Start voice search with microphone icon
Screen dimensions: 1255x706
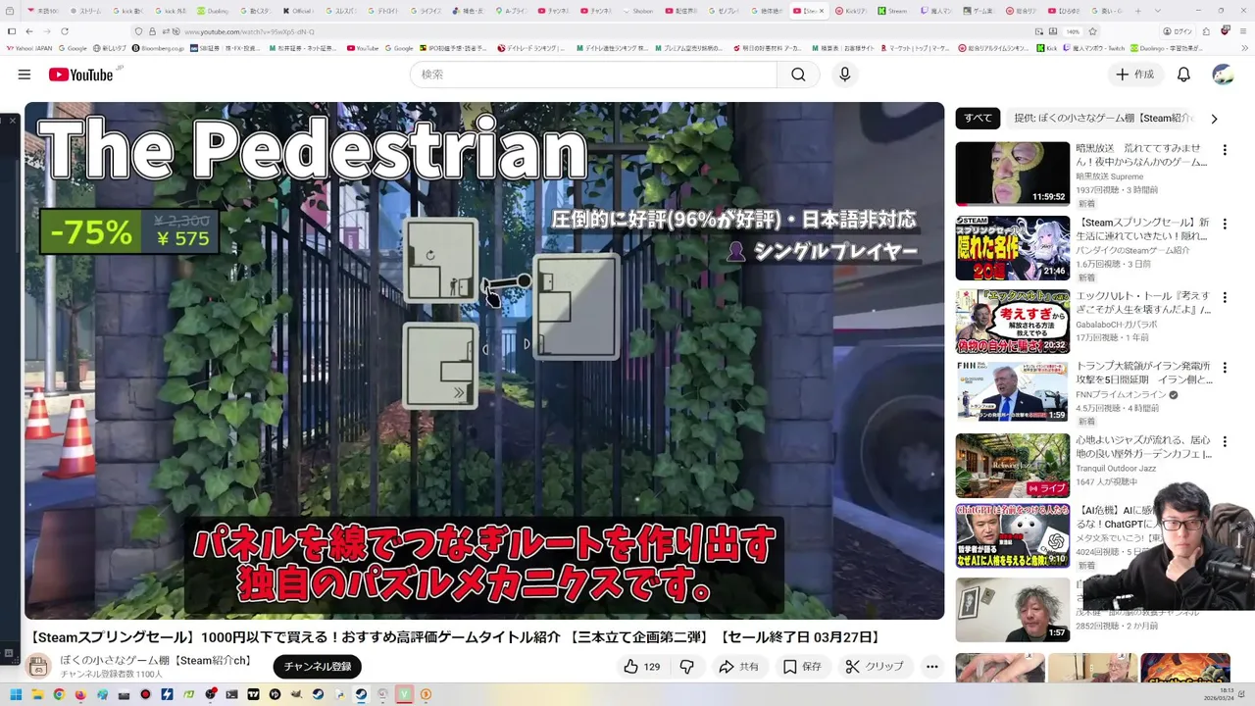tap(844, 75)
